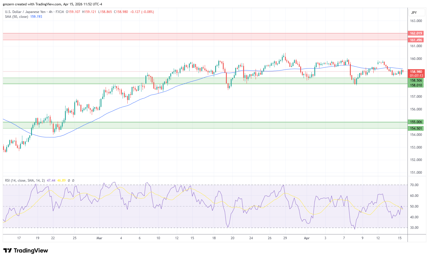This screenshot has width=429, height=259.
Task: Select the change value −0.127 (−0.08%)
Action: coord(142,12)
